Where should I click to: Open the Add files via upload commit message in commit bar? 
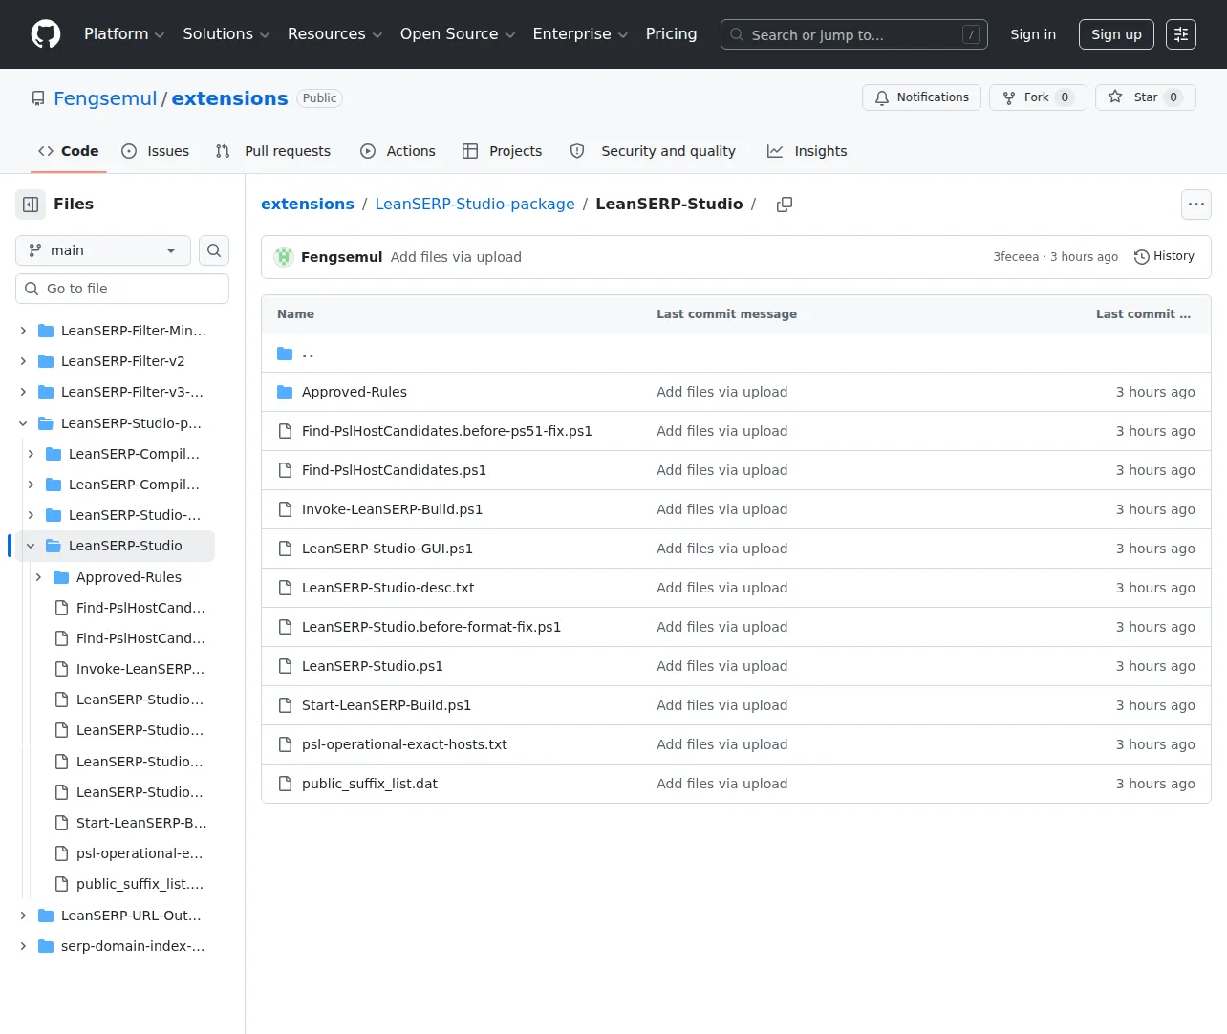click(456, 257)
